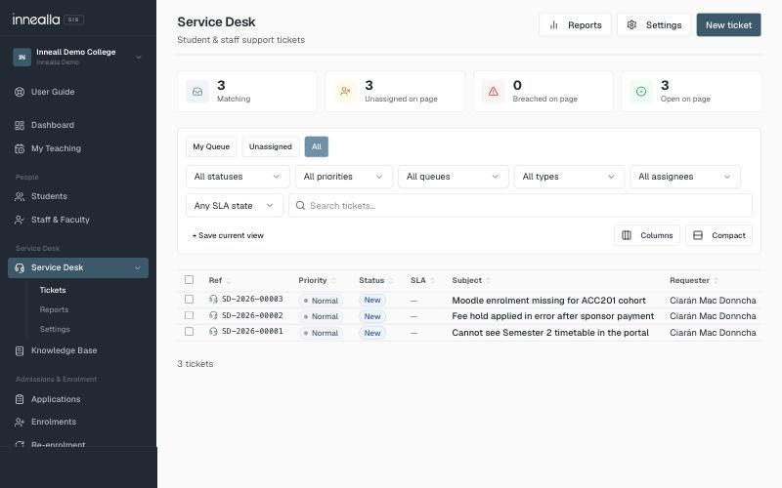Sort by the SLA column header

(x=422, y=281)
